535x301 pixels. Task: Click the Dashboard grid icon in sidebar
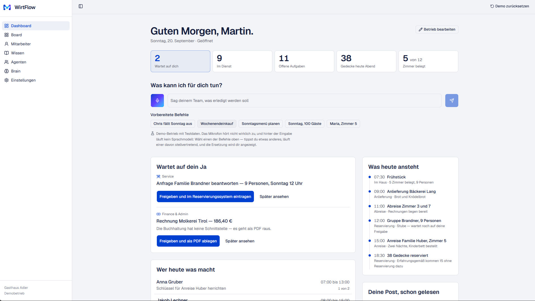tap(7, 26)
